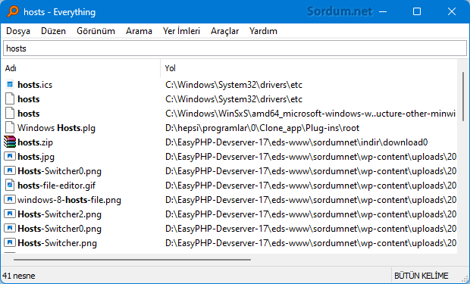Click the icon of windows-8-hosts-file.png
Screen dimensions: 470x284
click(x=10, y=199)
